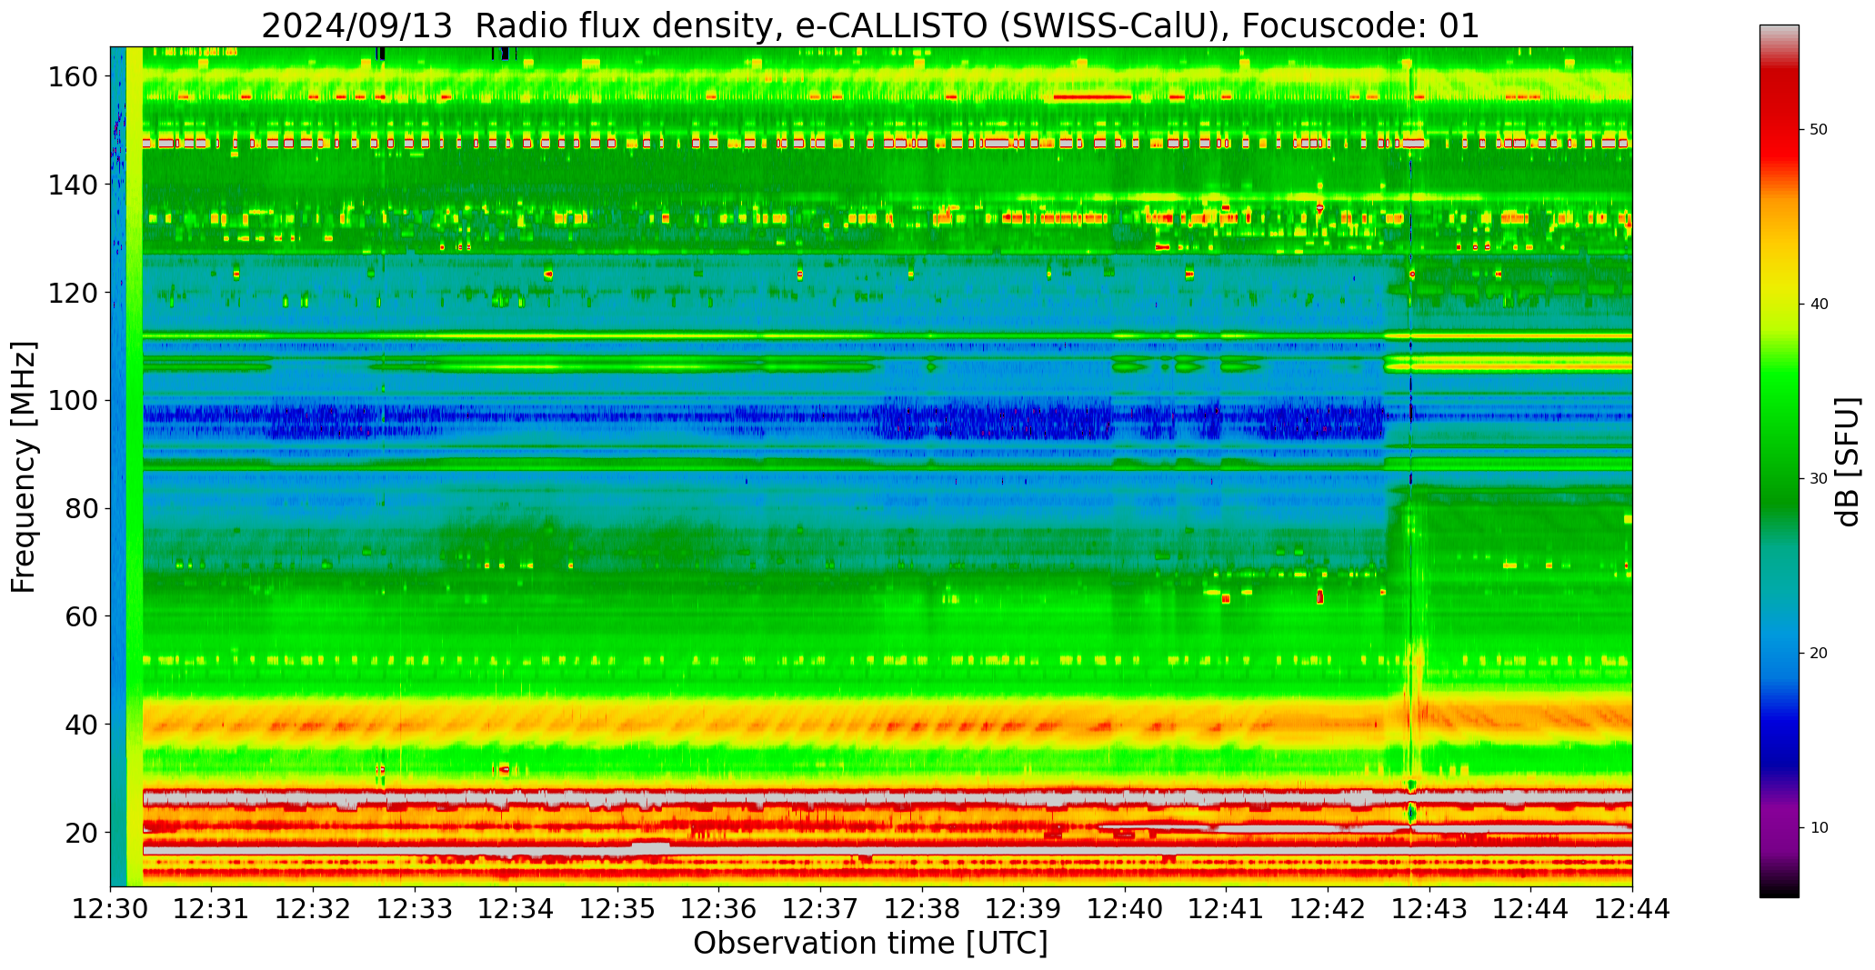Click the colorbar tick label 20
The width and height of the screenshot is (1875, 970).
pos(1819,654)
